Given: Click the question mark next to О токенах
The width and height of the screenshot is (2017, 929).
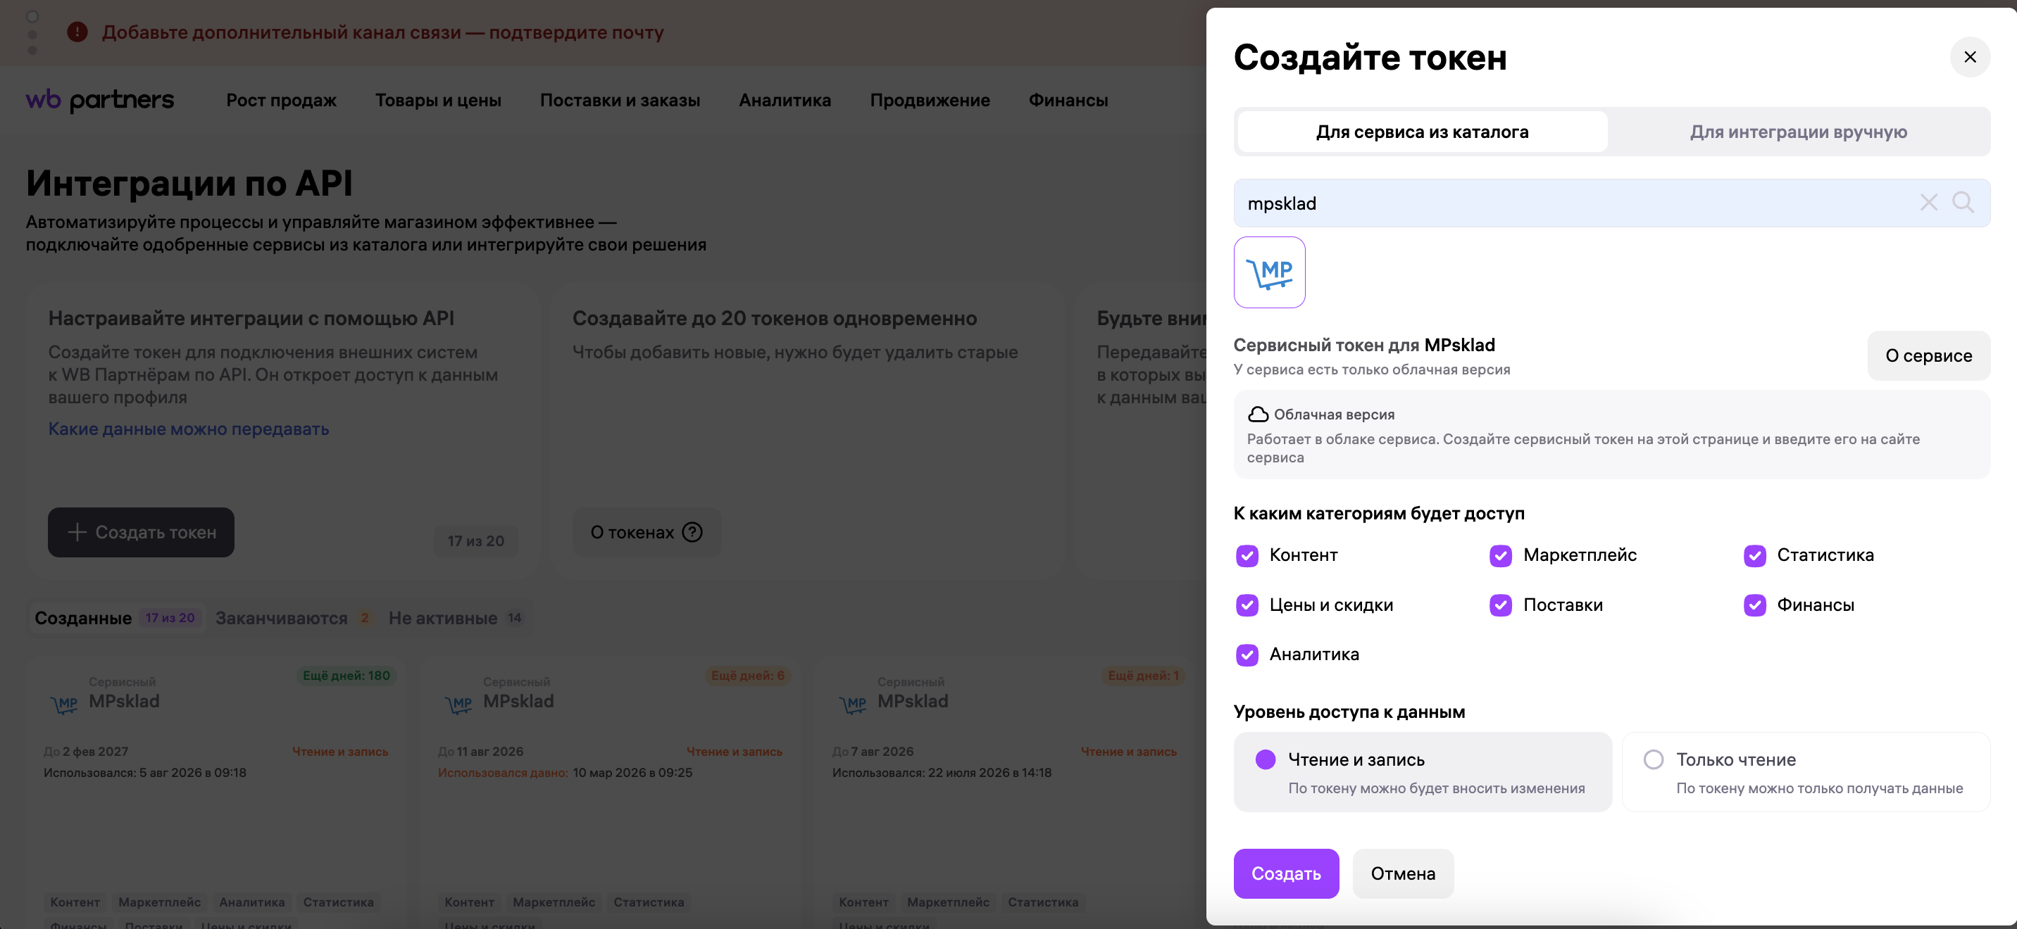Looking at the screenshot, I should click(692, 532).
